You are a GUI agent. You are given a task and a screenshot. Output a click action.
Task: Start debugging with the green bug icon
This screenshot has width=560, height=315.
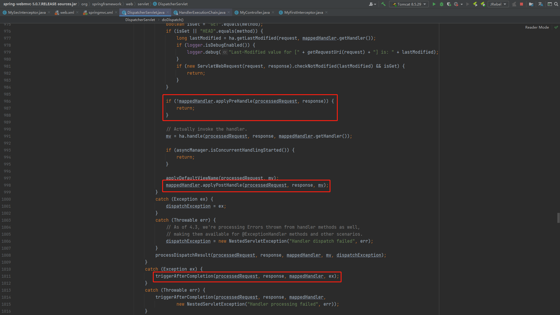pyautogui.click(x=442, y=4)
